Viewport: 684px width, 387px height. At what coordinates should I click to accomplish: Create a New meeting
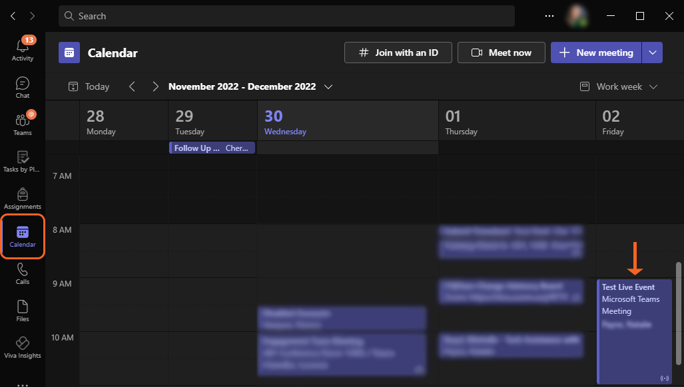(x=596, y=53)
